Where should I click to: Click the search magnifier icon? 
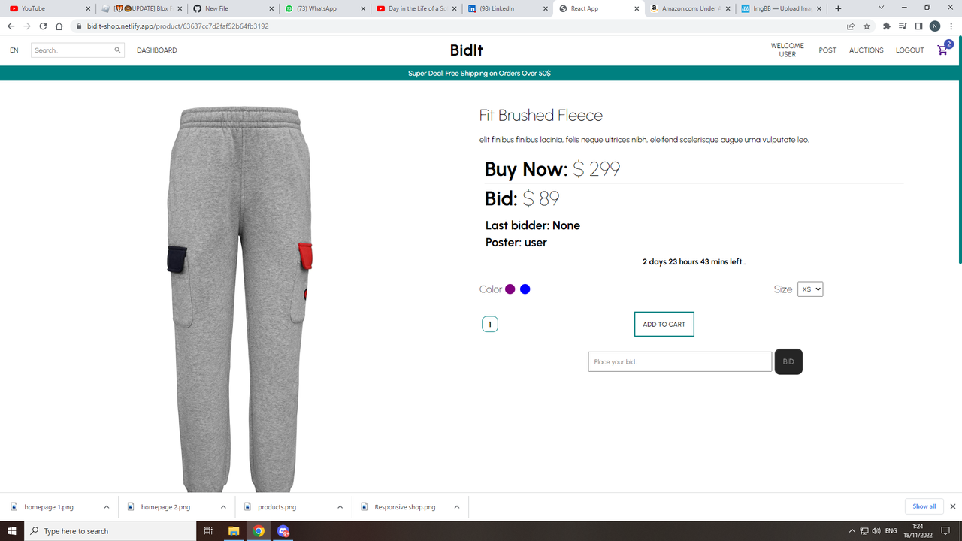pyautogui.click(x=117, y=50)
